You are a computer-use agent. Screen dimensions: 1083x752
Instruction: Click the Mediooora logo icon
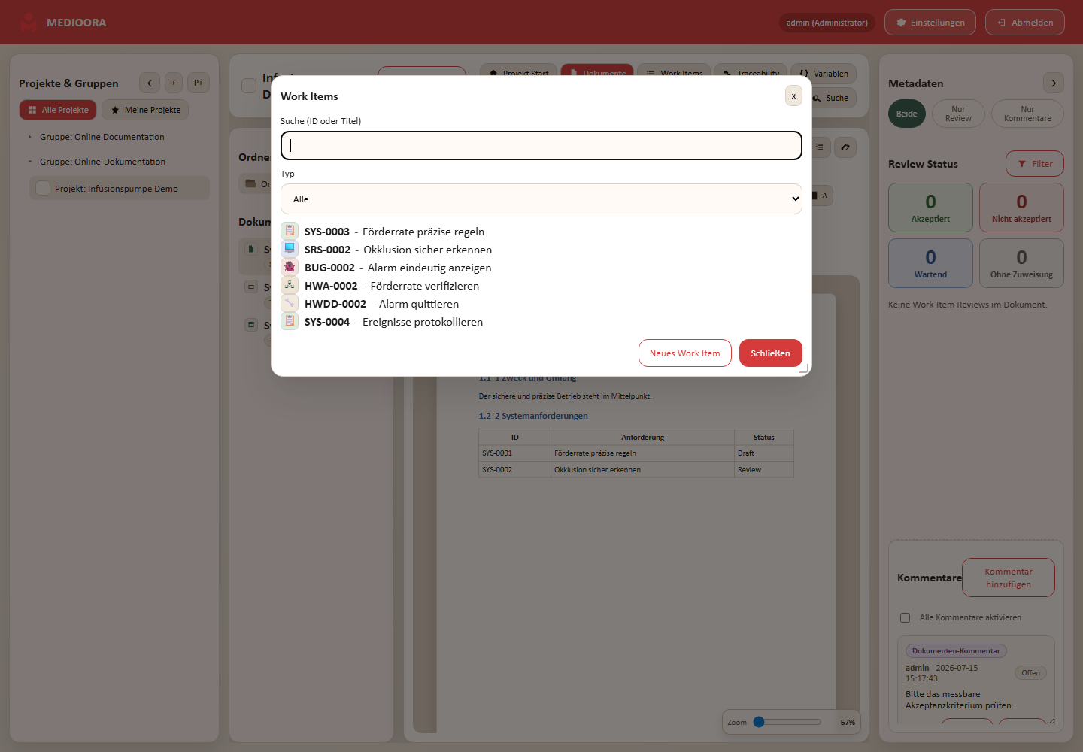coord(29,23)
